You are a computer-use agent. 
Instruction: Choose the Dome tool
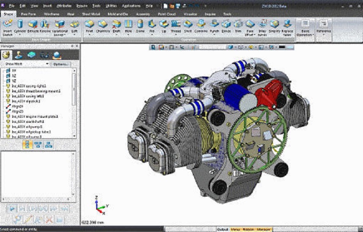click(x=140, y=26)
